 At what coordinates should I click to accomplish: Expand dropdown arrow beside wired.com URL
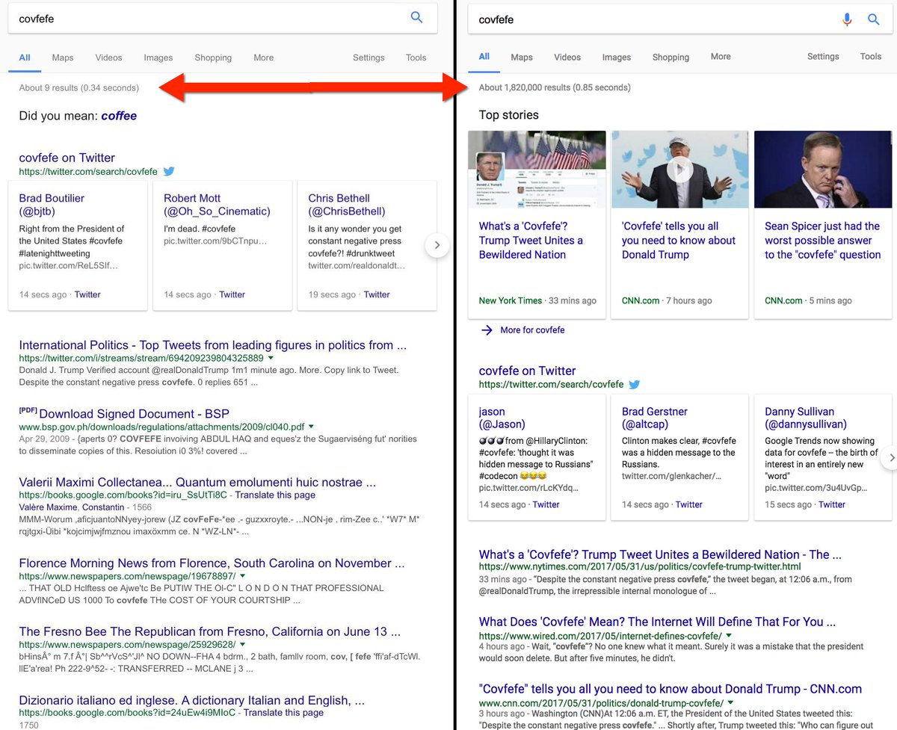pos(729,635)
